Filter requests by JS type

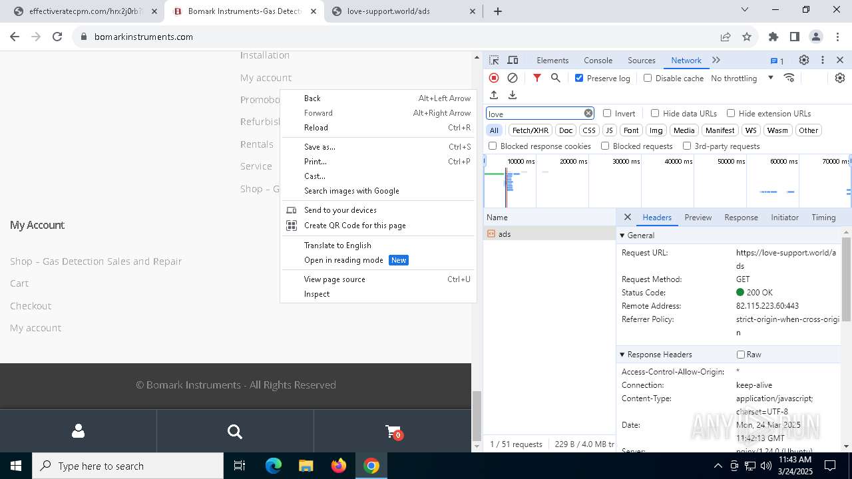coord(609,130)
